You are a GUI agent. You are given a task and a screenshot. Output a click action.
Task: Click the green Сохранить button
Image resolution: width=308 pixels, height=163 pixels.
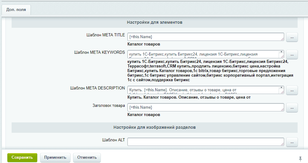click(22, 158)
